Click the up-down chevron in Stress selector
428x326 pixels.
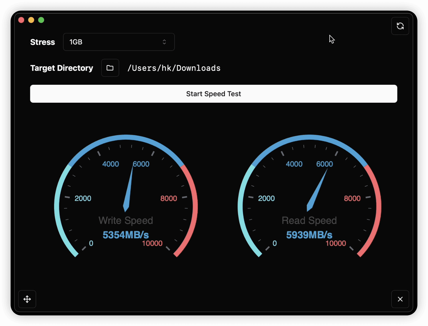tap(164, 42)
